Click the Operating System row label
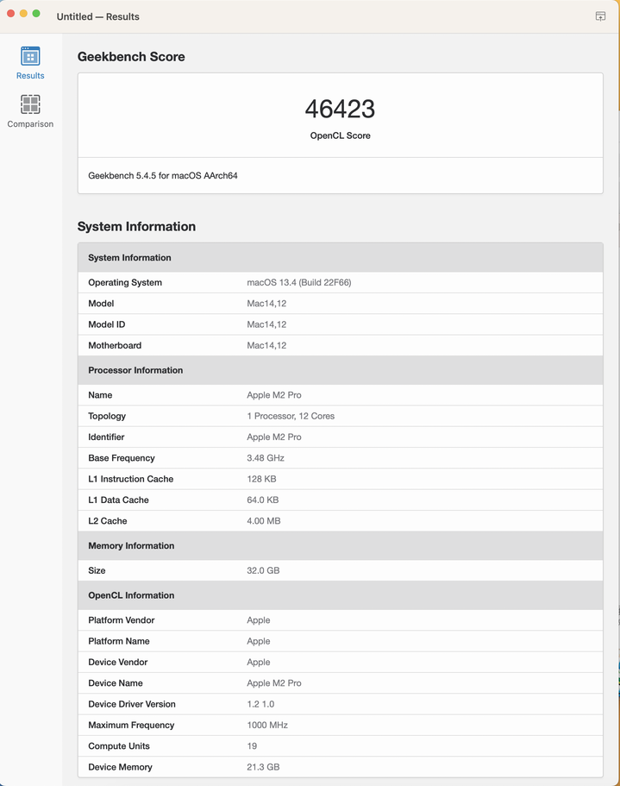 coord(125,283)
